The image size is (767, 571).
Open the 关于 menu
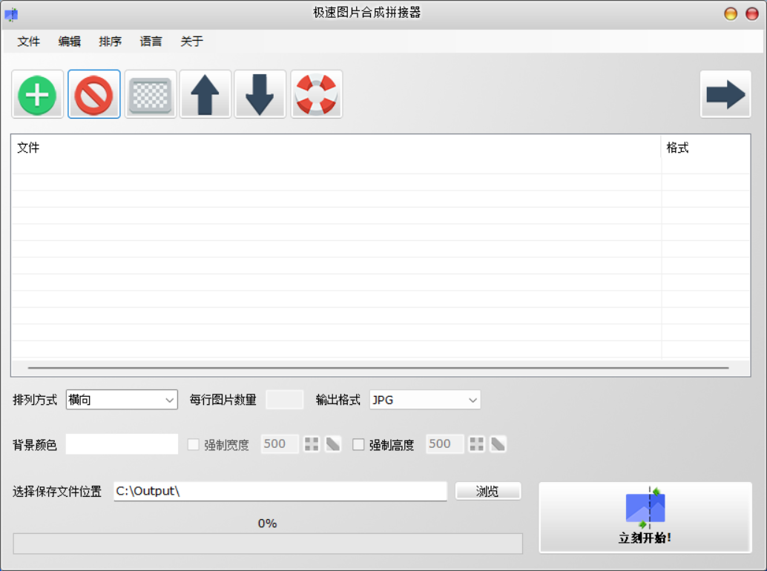click(x=191, y=42)
